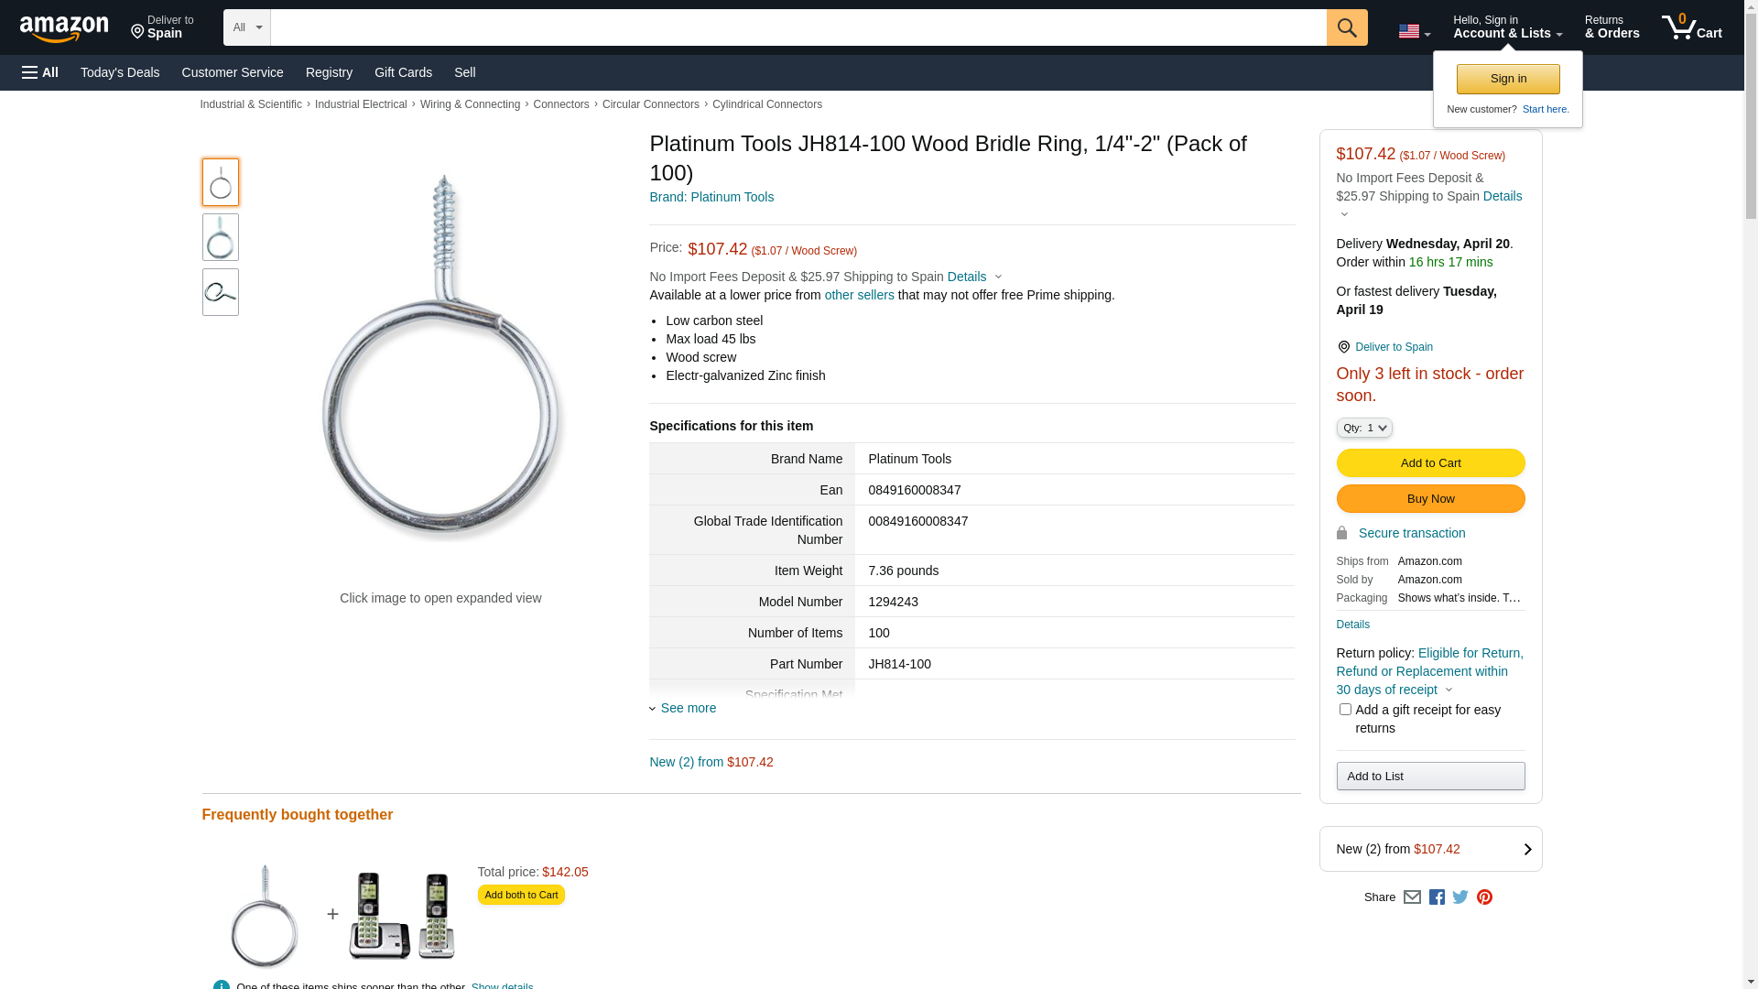Expand New (2) from $107.42 offers arrow
The image size is (1758, 989).
[1526, 849]
